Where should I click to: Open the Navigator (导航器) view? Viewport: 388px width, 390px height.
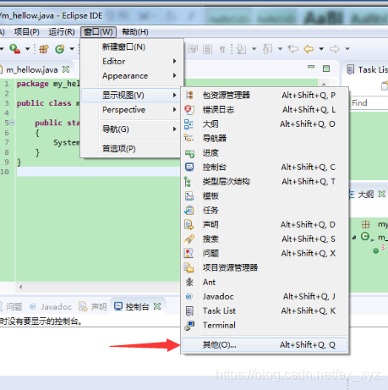pos(265,139)
